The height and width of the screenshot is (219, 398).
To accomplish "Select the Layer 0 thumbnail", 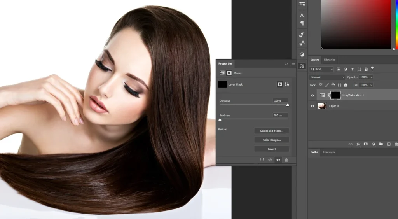I will (x=322, y=106).
